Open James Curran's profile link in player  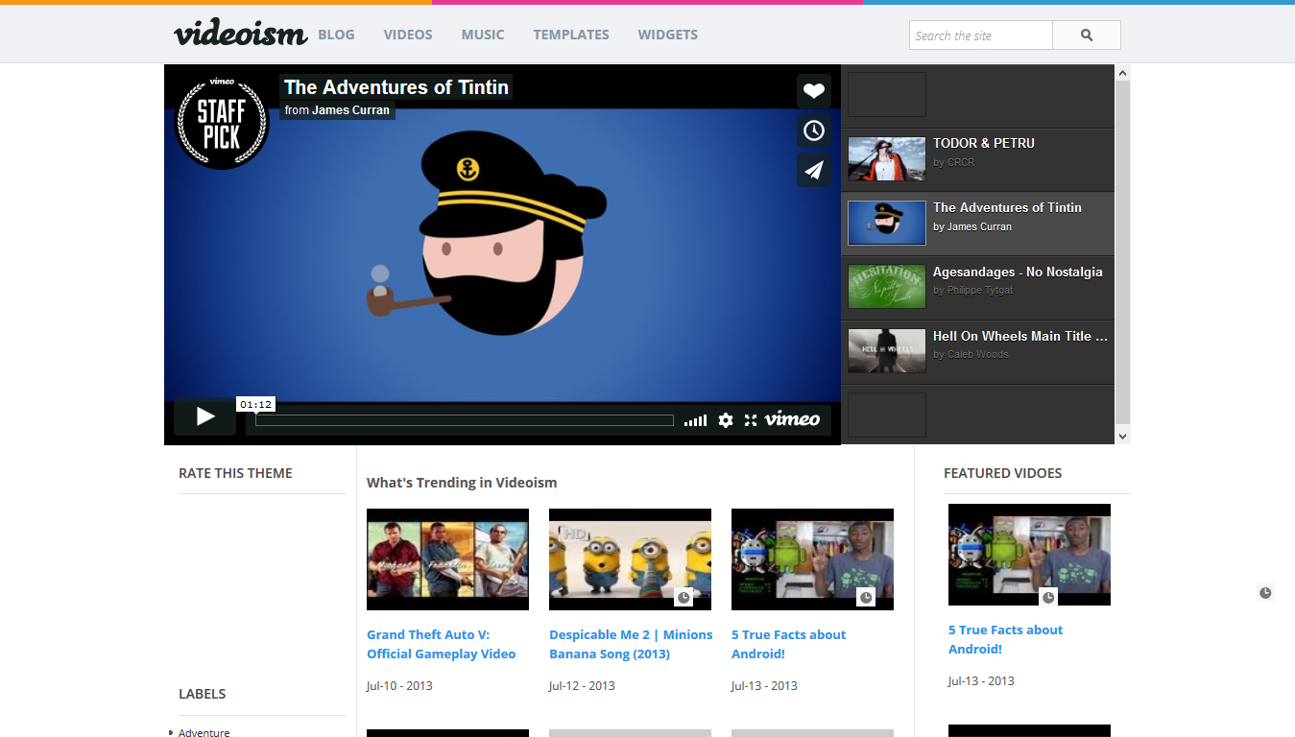pos(350,110)
